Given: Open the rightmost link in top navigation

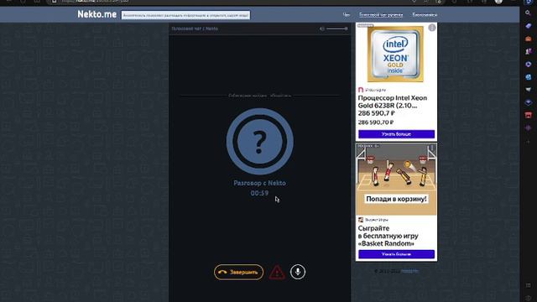Looking at the screenshot, I should 425,15.
